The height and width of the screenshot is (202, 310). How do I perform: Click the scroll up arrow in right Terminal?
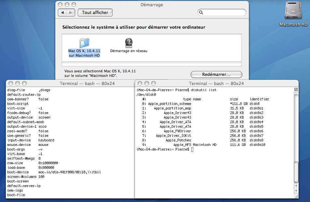pyautogui.click(x=296, y=186)
